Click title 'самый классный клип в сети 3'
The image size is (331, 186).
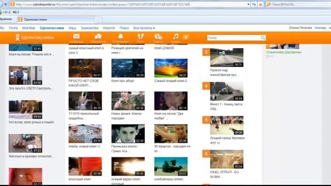(86, 50)
